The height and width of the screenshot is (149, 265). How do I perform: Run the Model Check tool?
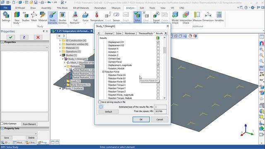tap(175, 17)
